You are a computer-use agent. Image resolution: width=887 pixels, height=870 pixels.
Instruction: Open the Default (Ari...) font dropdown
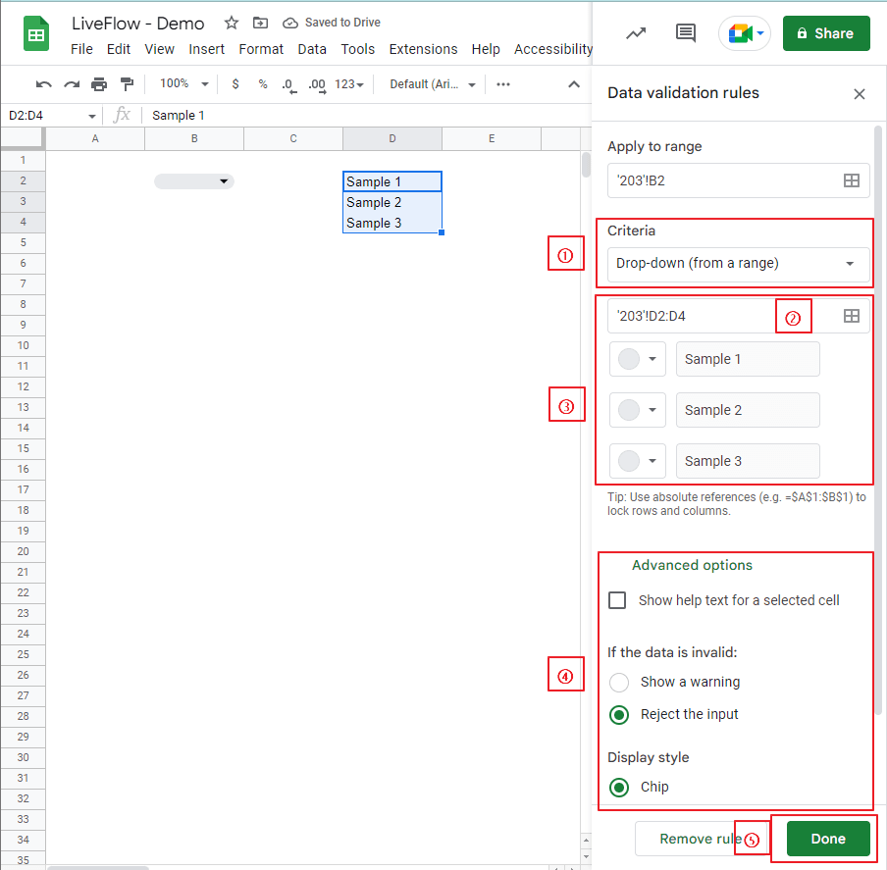point(432,84)
